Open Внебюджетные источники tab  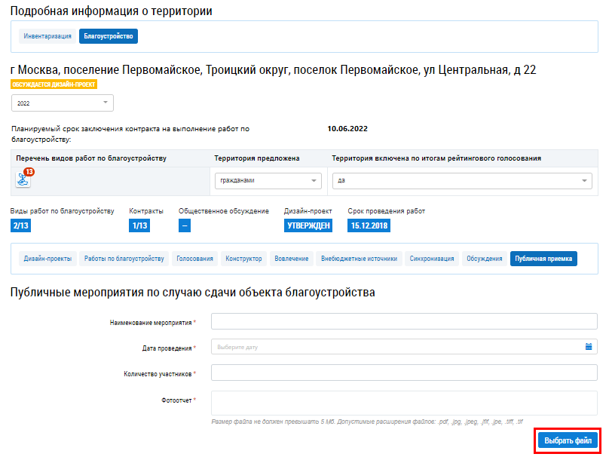coord(359,259)
